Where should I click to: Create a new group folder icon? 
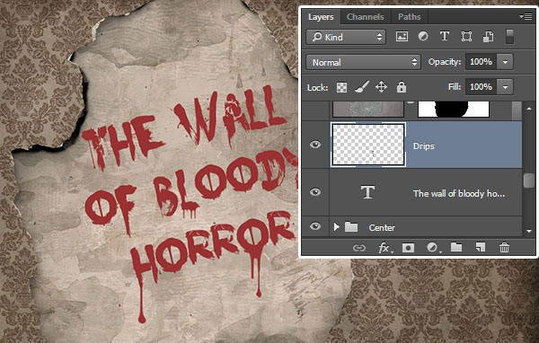point(456,247)
